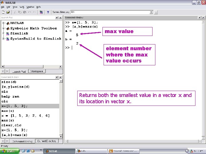Click Launch Pad horizontal scrollbar thumb

point(24,66)
